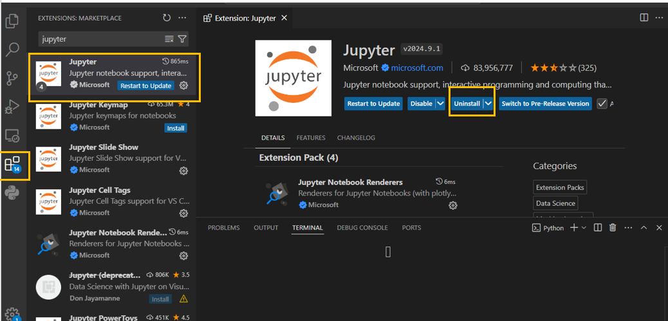Viewport: 668px width, 321px height.
Task: Switch to the PROBLEMS panel tab
Action: 224,228
